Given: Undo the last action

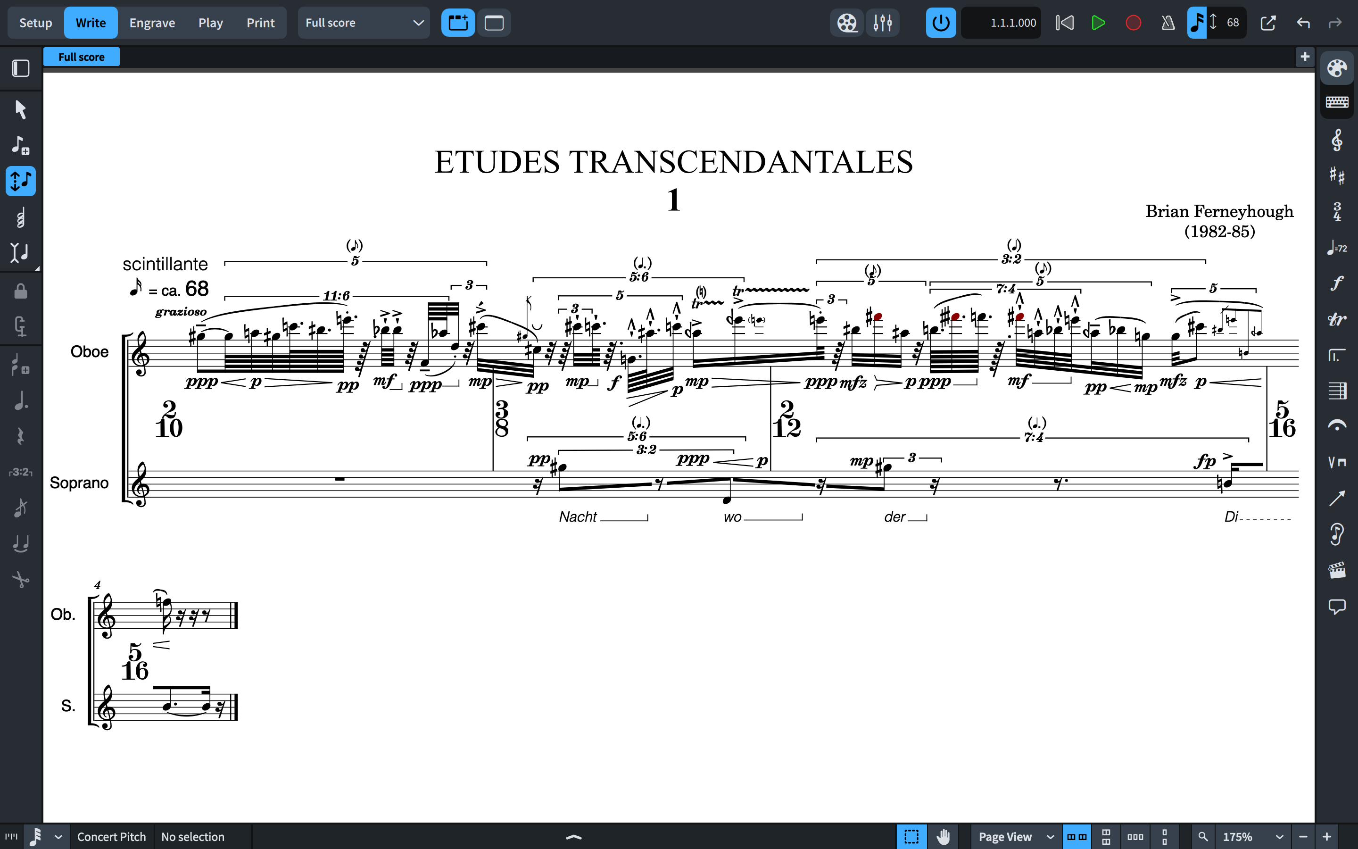Looking at the screenshot, I should click(1303, 23).
